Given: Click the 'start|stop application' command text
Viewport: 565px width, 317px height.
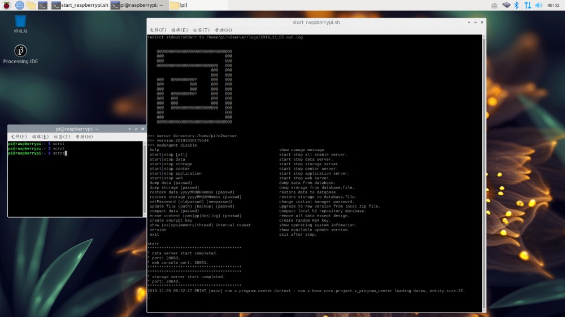Looking at the screenshot, I should (176, 173).
